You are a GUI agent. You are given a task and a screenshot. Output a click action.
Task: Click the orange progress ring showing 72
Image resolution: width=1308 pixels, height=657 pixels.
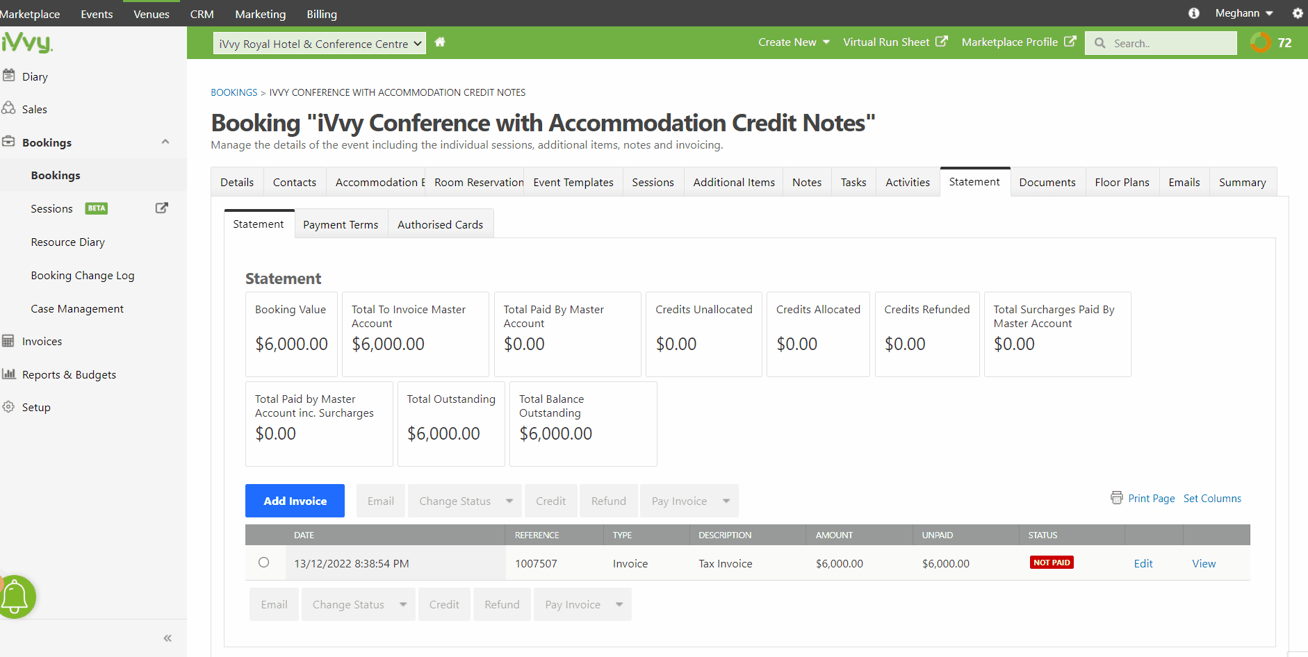(x=1260, y=42)
